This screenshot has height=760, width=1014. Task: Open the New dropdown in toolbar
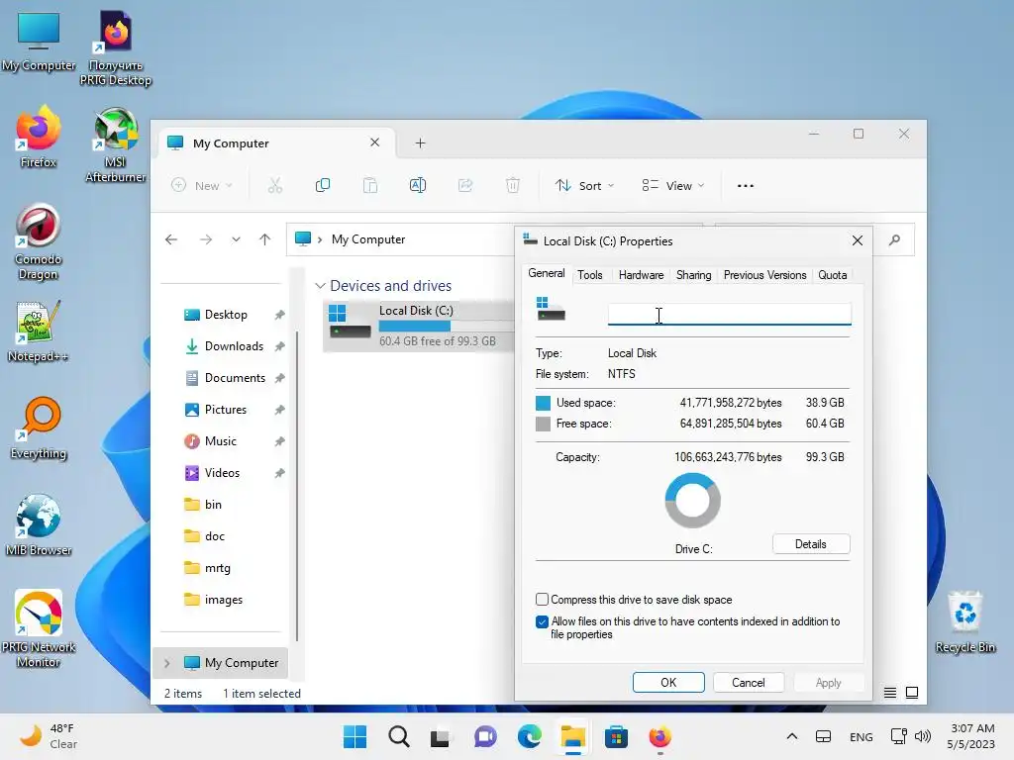202,185
